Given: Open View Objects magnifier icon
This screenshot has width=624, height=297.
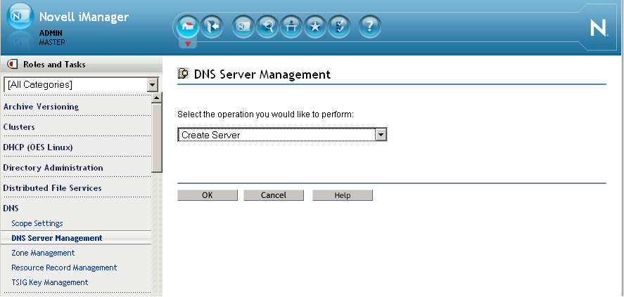Looking at the screenshot, I should [267, 27].
